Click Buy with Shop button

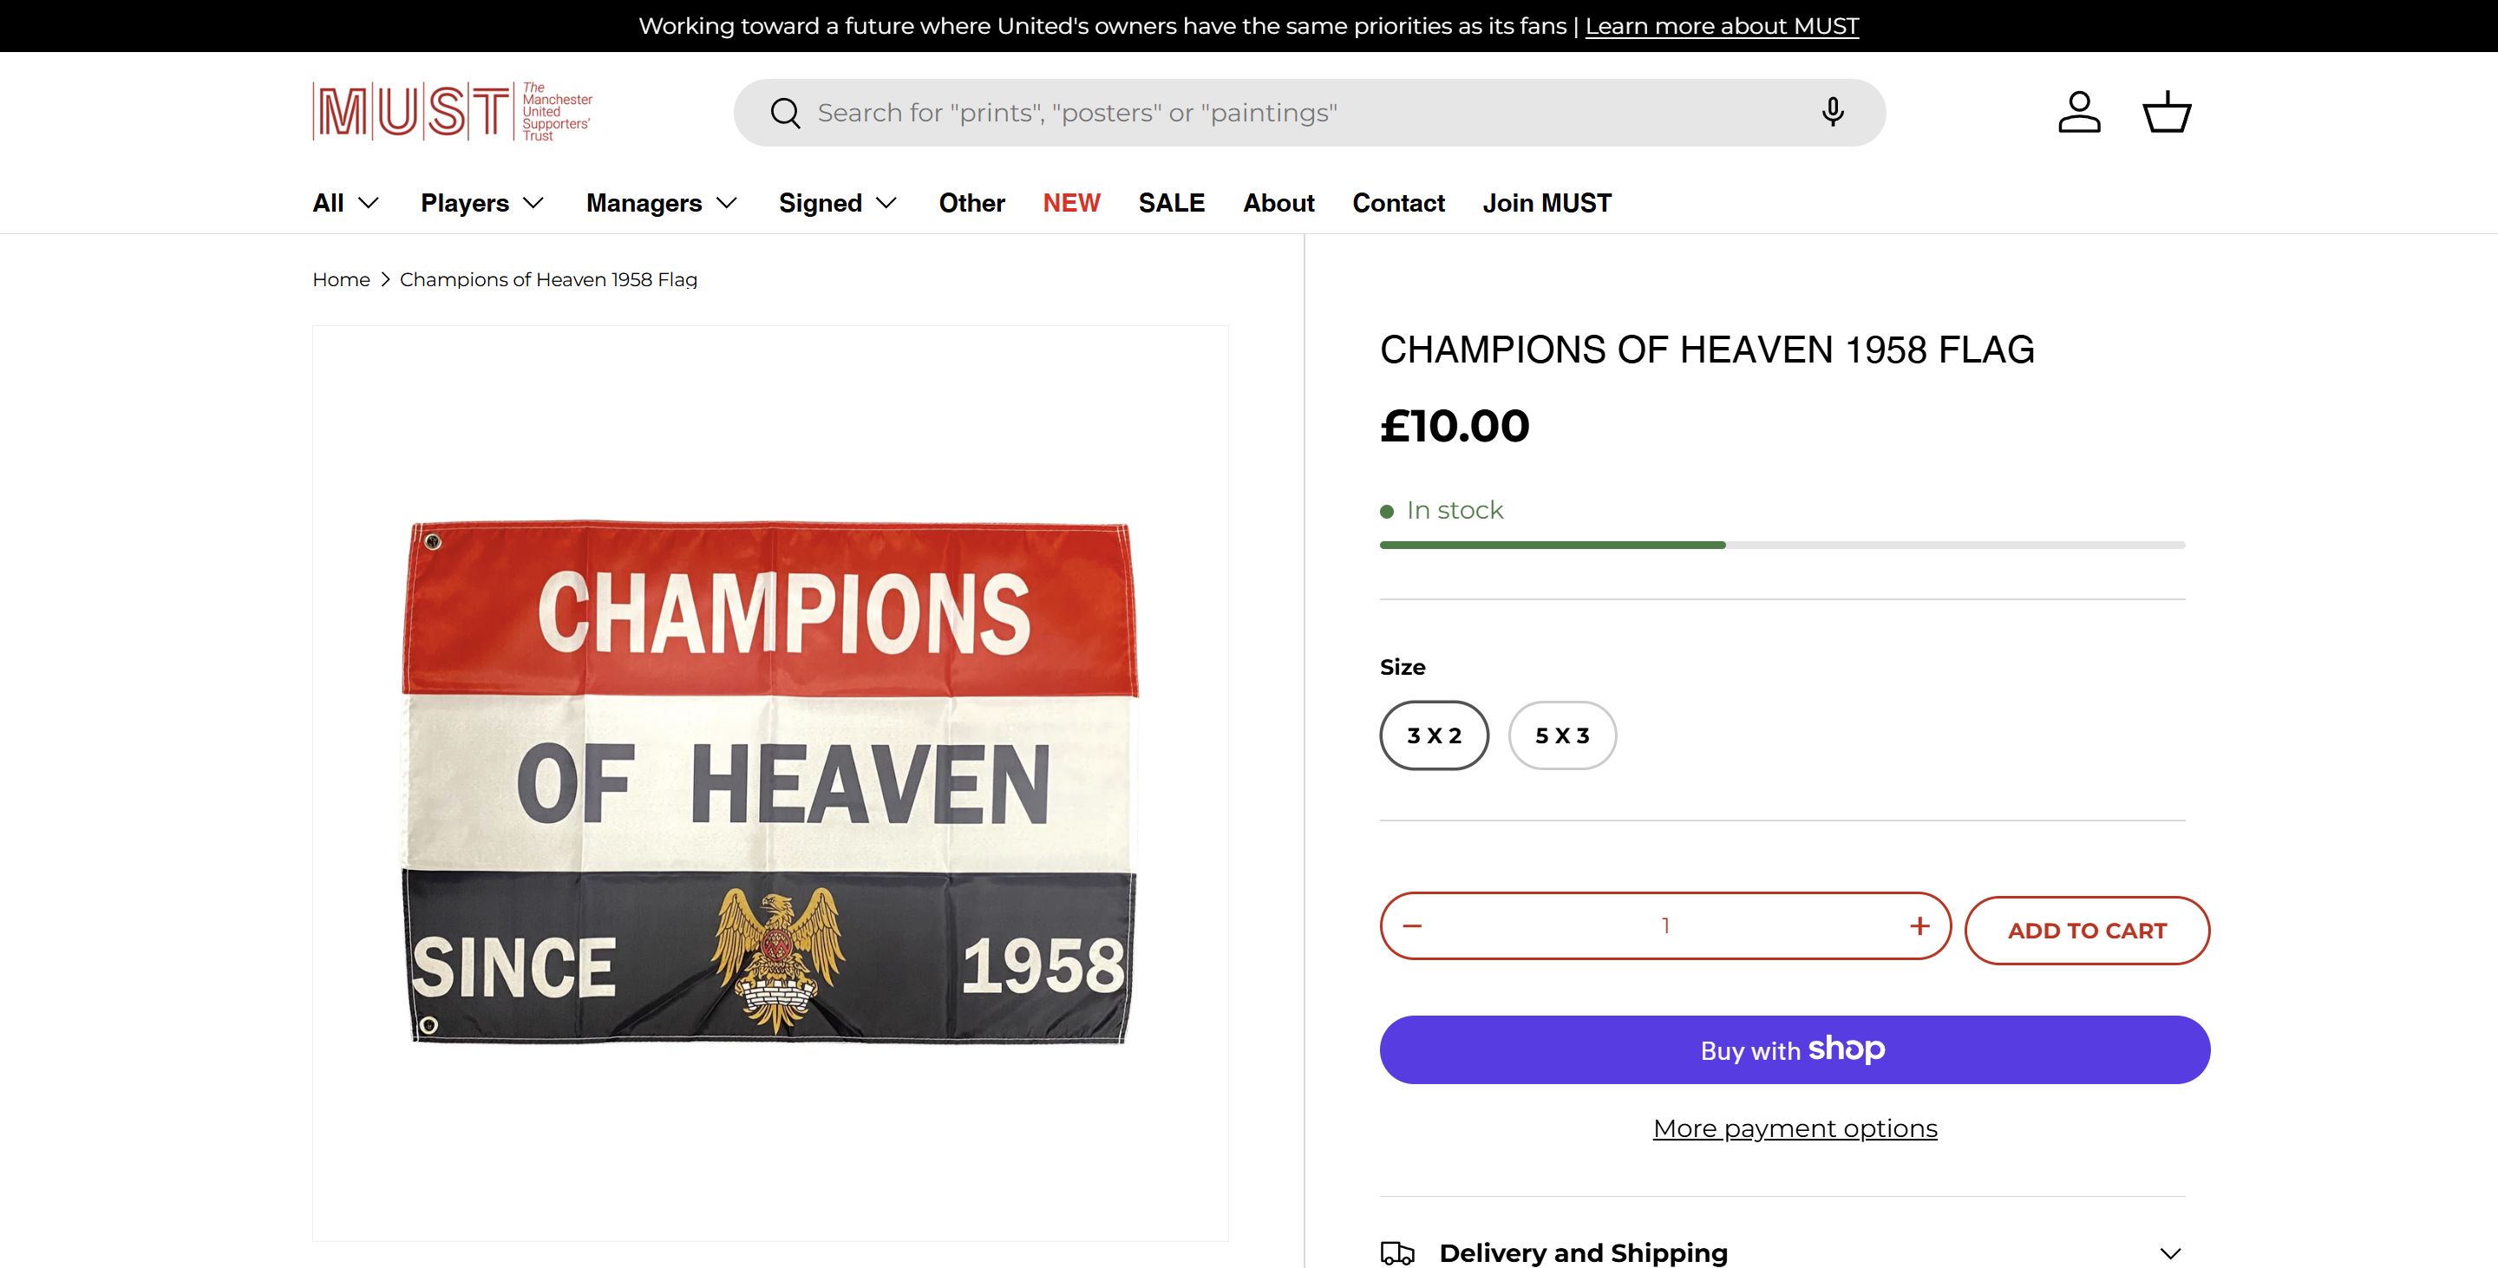1794,1050
